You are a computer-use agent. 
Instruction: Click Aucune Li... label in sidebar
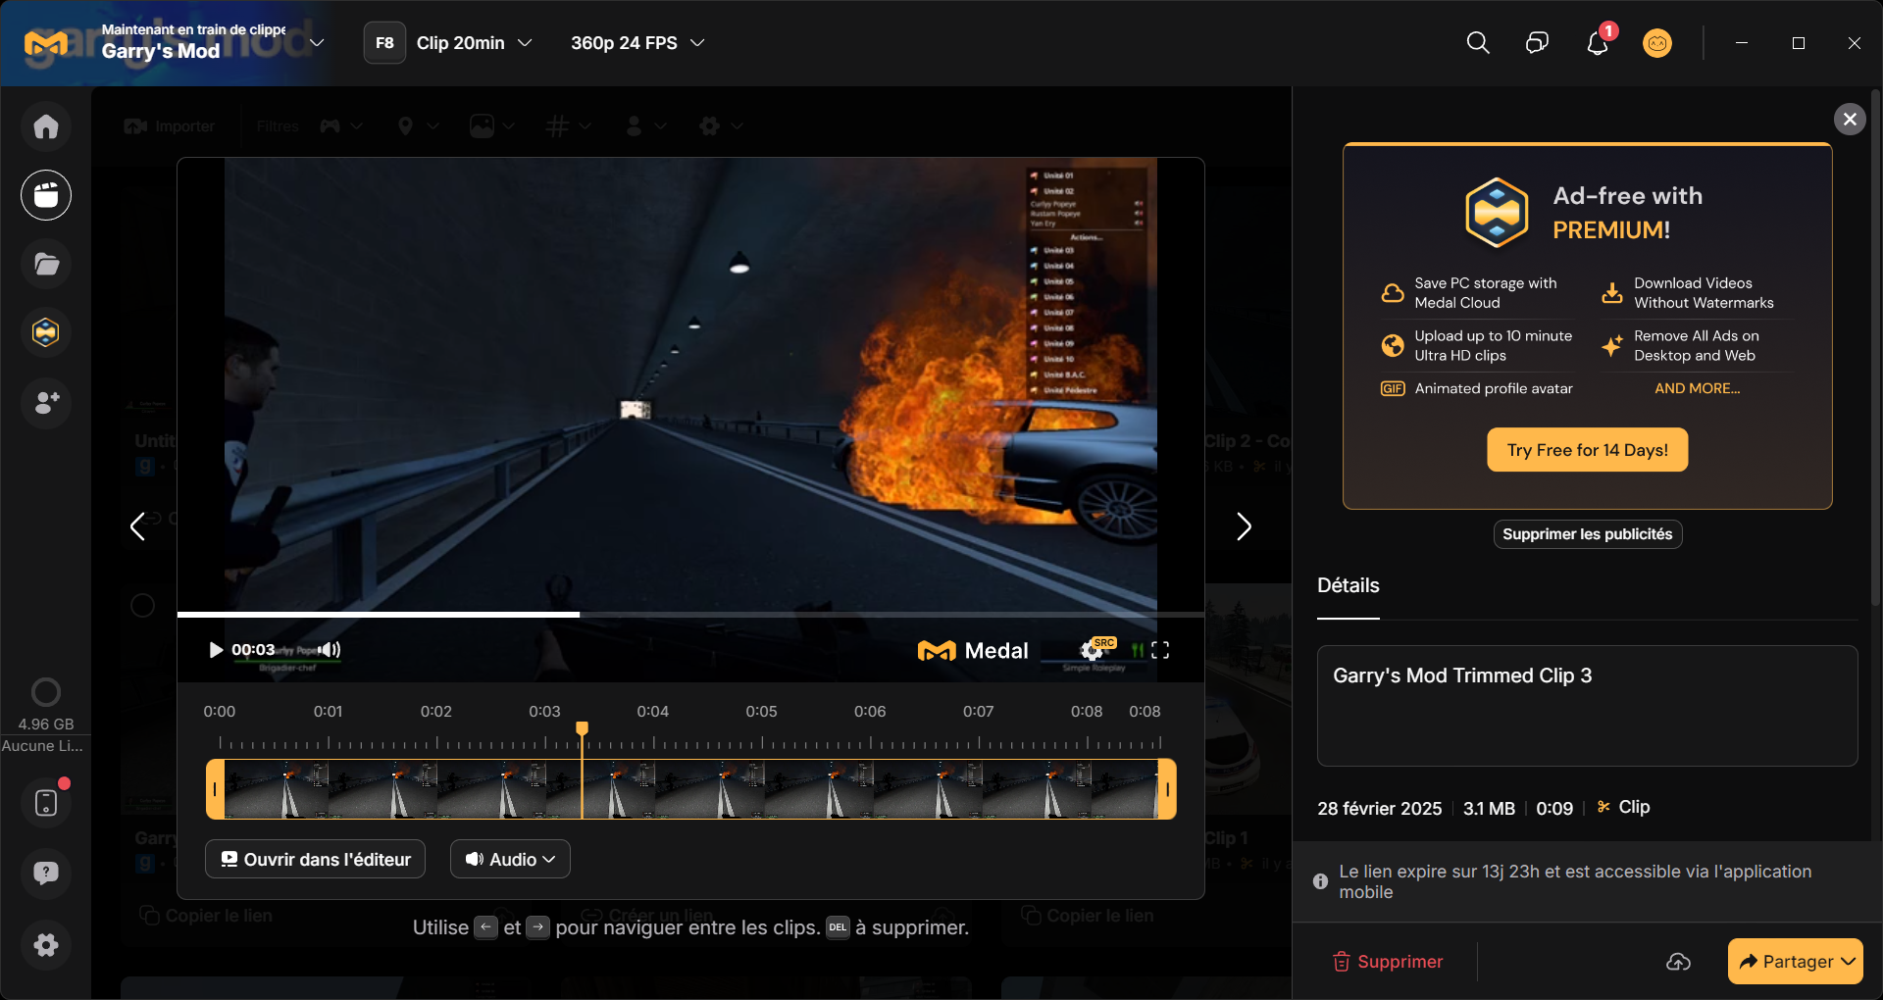click(42, 745)
